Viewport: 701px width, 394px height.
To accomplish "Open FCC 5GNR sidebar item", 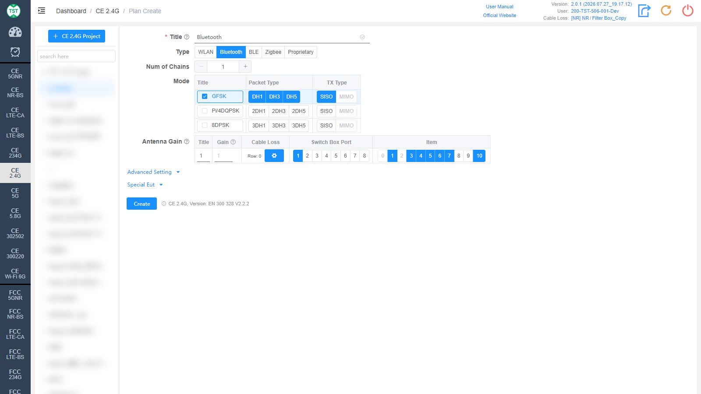I will click(x=15, y=295).
